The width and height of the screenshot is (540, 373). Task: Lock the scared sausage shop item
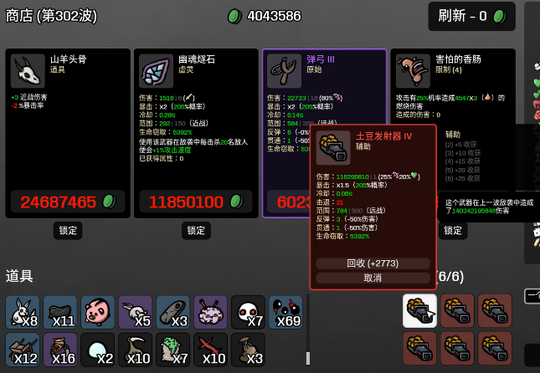click(453, 230)
